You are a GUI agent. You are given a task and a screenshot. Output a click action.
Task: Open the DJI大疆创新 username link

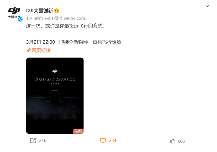coord(40,11)
